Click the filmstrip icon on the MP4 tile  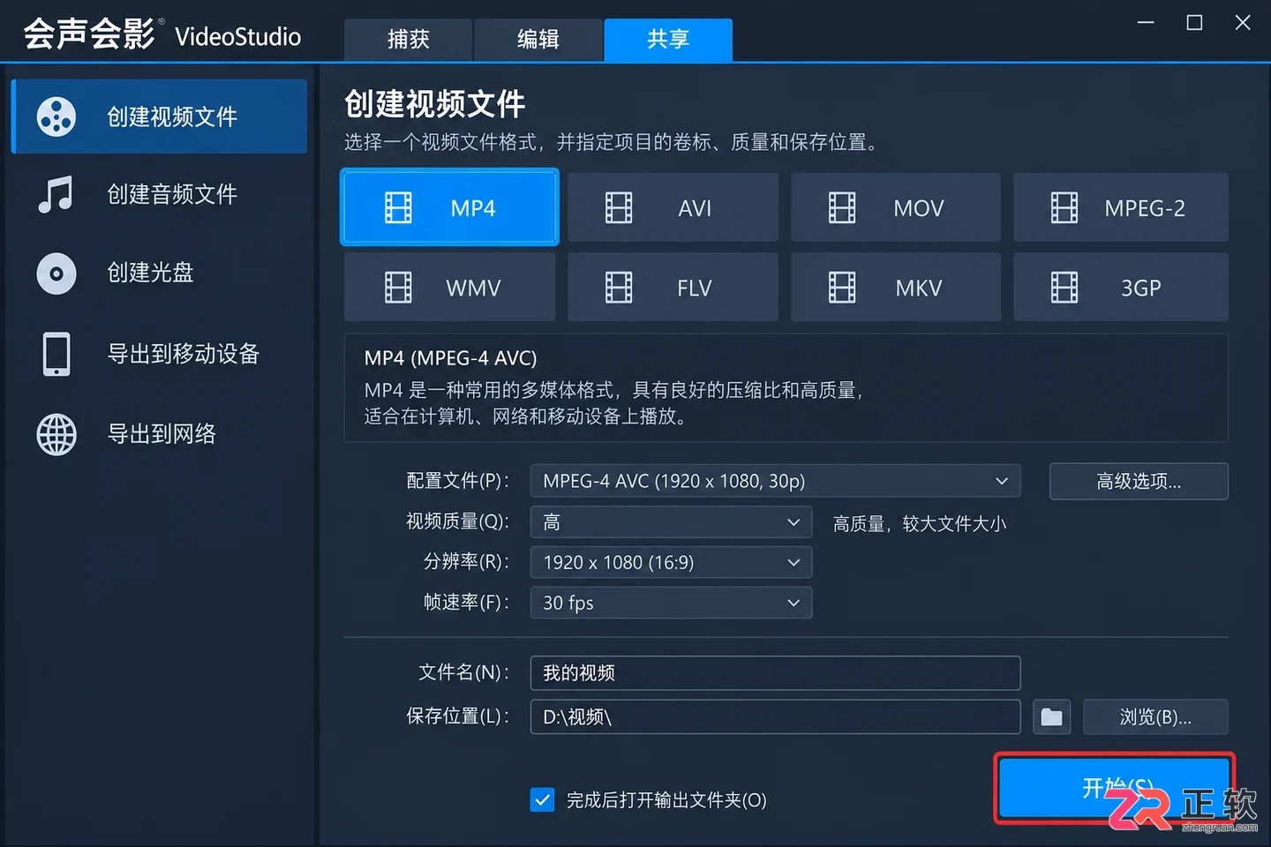pyautogui.click(x=398, y=208)
